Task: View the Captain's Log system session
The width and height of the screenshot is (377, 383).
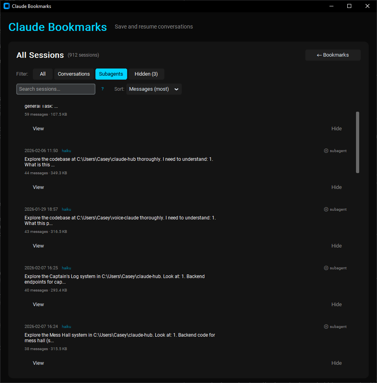Action: [38, 305]
